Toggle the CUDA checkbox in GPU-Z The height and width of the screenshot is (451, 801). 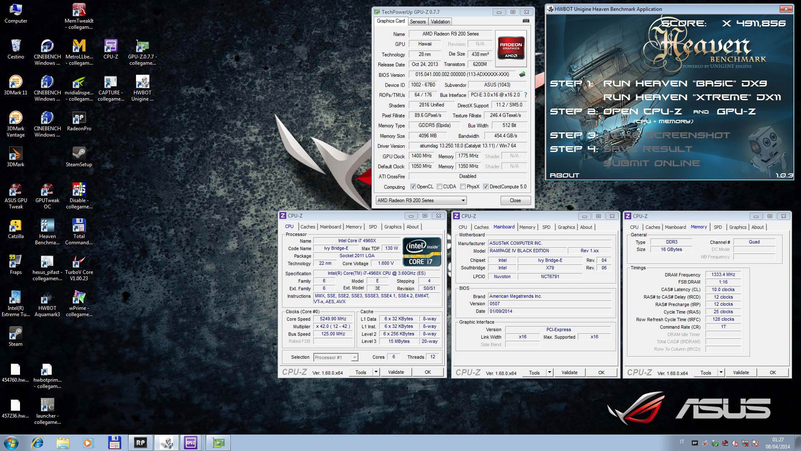point(439,187)
